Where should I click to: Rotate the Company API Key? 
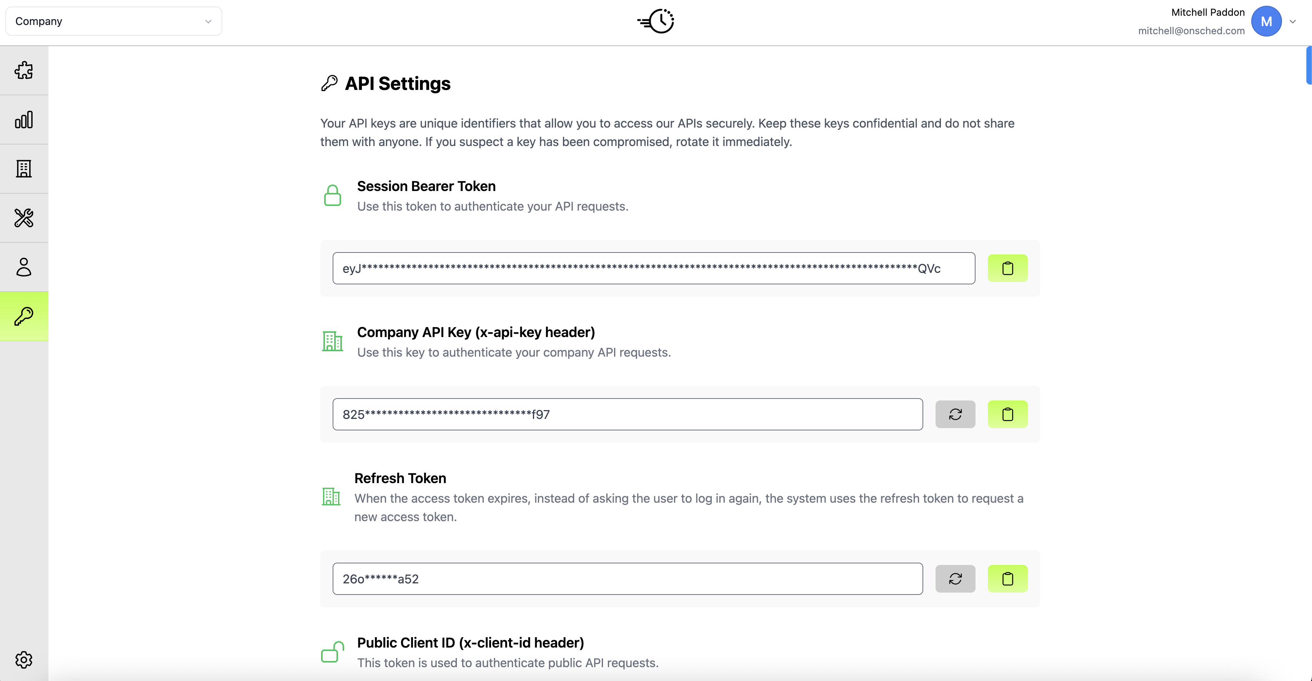click(x=955, y=414)
